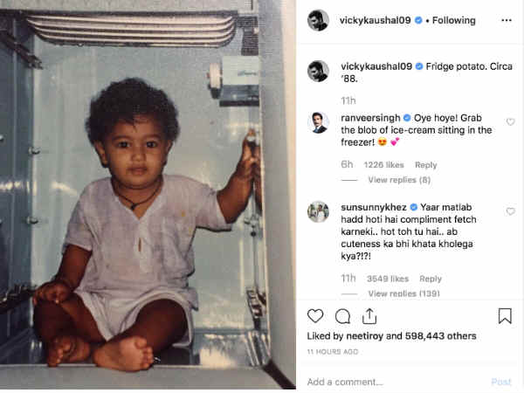Open sunsunnykhez's avatar next to comment
The height and width of the screenshot is (393, 524).
318,212
